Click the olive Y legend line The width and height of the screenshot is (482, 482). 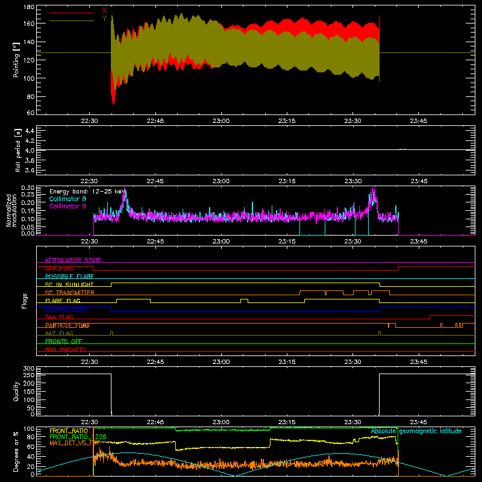click(x=72, y=20)
